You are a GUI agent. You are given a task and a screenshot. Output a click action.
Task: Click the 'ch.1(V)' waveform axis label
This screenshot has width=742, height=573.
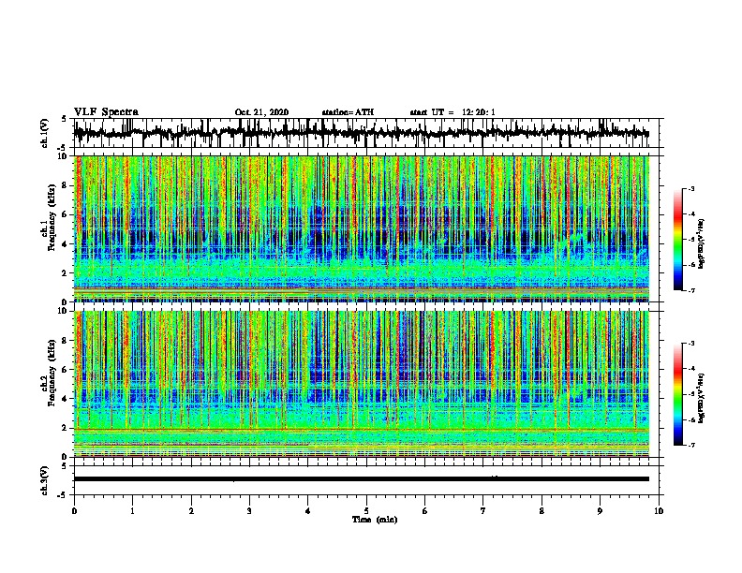pos(45,133)
